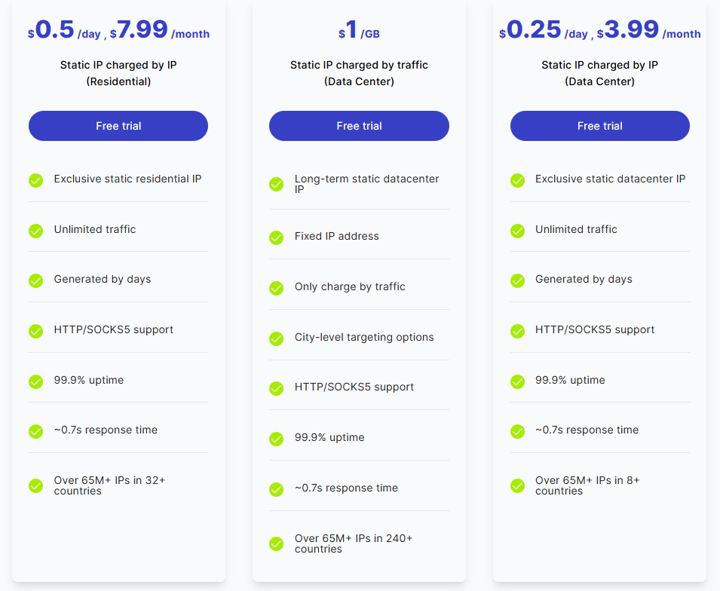Click the '~0.7s response time' checkmark in the $1/GB card

pyautogui.click(x=277, y=489)
